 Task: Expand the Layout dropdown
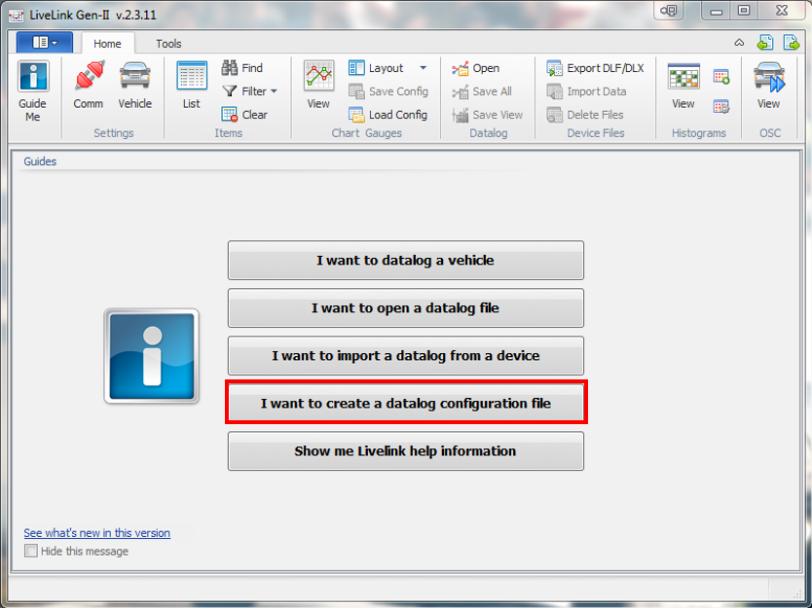(423, 68)
